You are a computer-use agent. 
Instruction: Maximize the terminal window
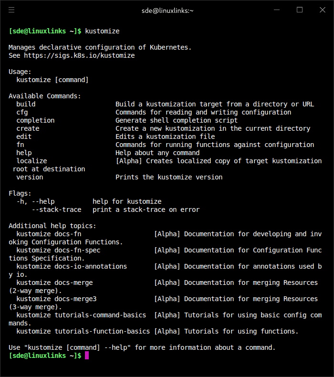click(x=300, y=10)
